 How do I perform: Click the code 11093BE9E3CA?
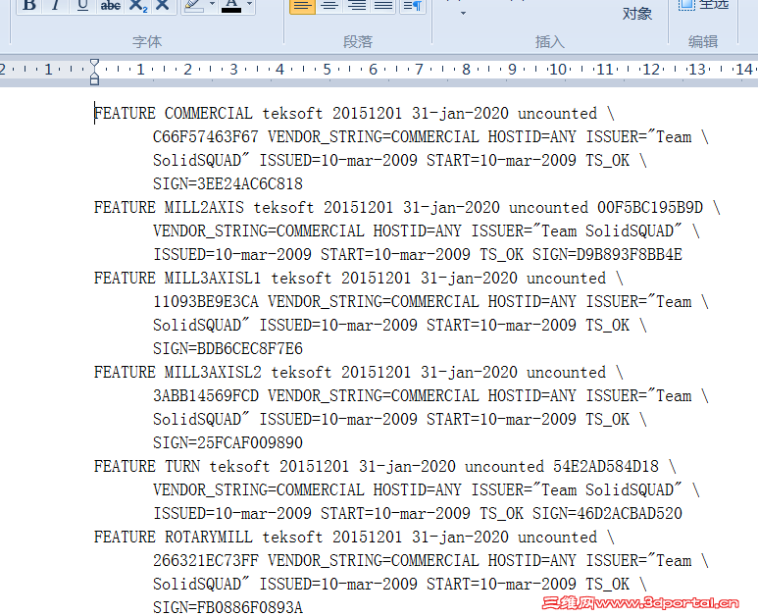point(206,302)
